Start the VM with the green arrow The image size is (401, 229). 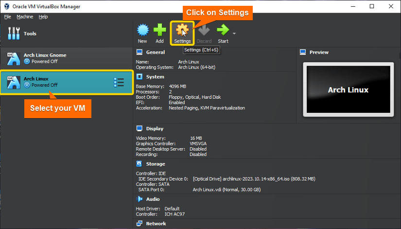point(223,30)
